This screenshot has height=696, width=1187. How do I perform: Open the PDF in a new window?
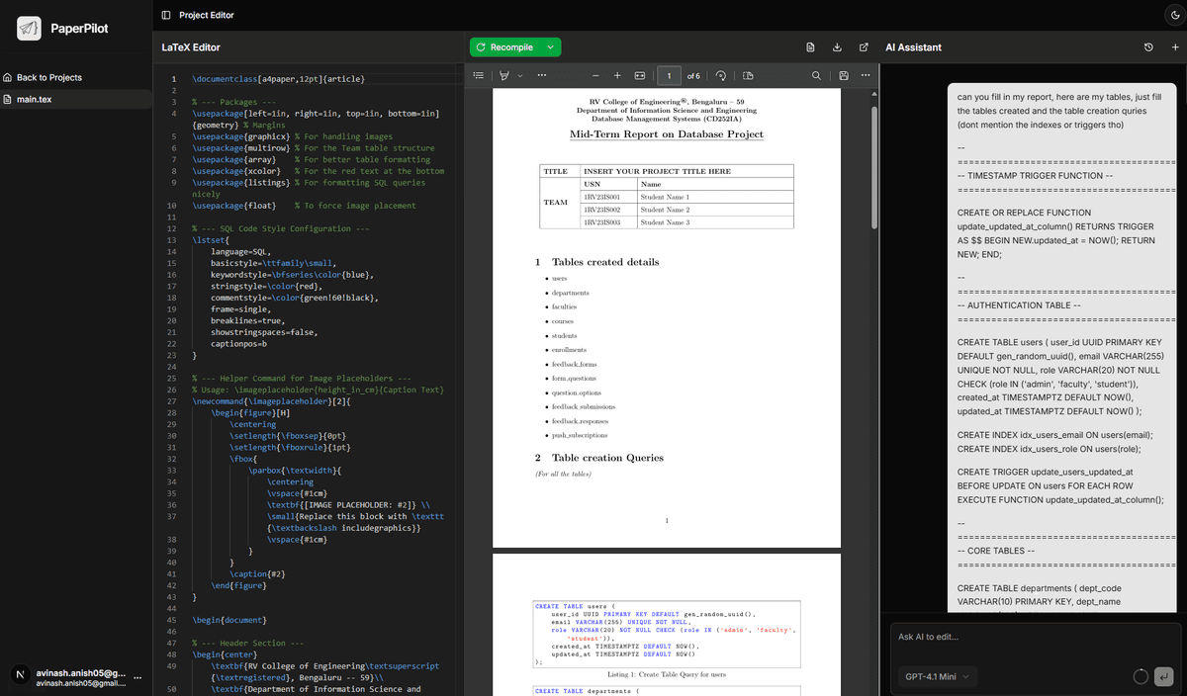click(864, 46)
